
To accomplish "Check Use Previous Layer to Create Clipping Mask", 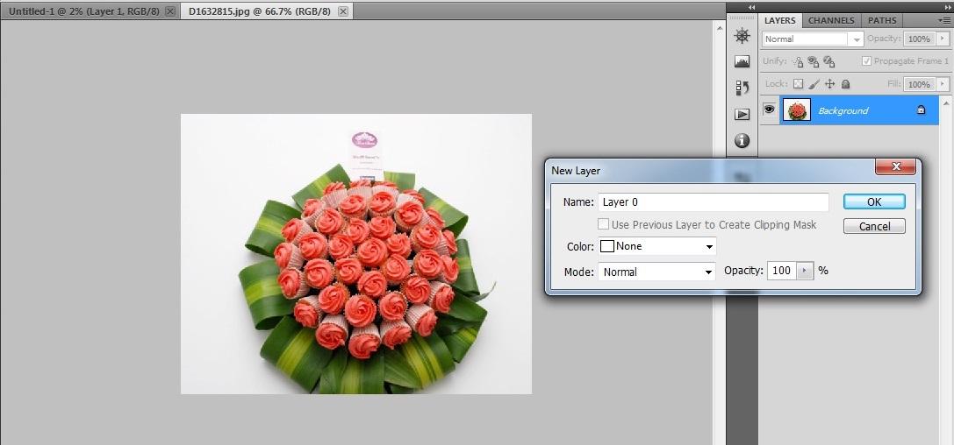I will (604, 225).
